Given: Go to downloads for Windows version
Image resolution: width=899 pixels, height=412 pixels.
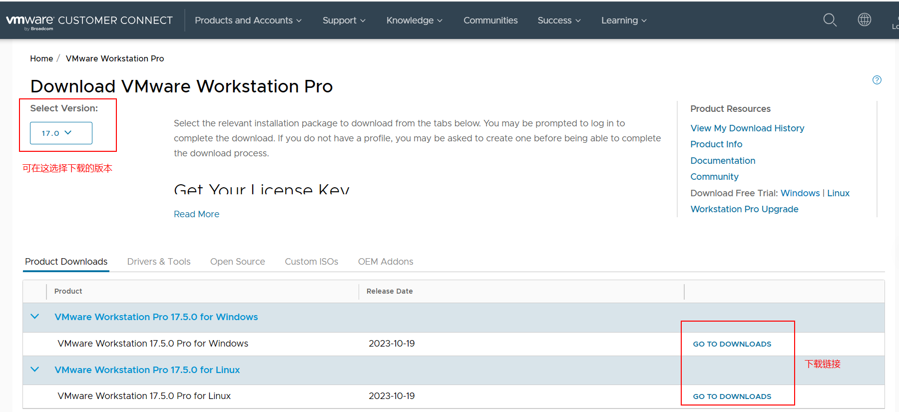Looking at the screenshot, I should coord(732,344).
